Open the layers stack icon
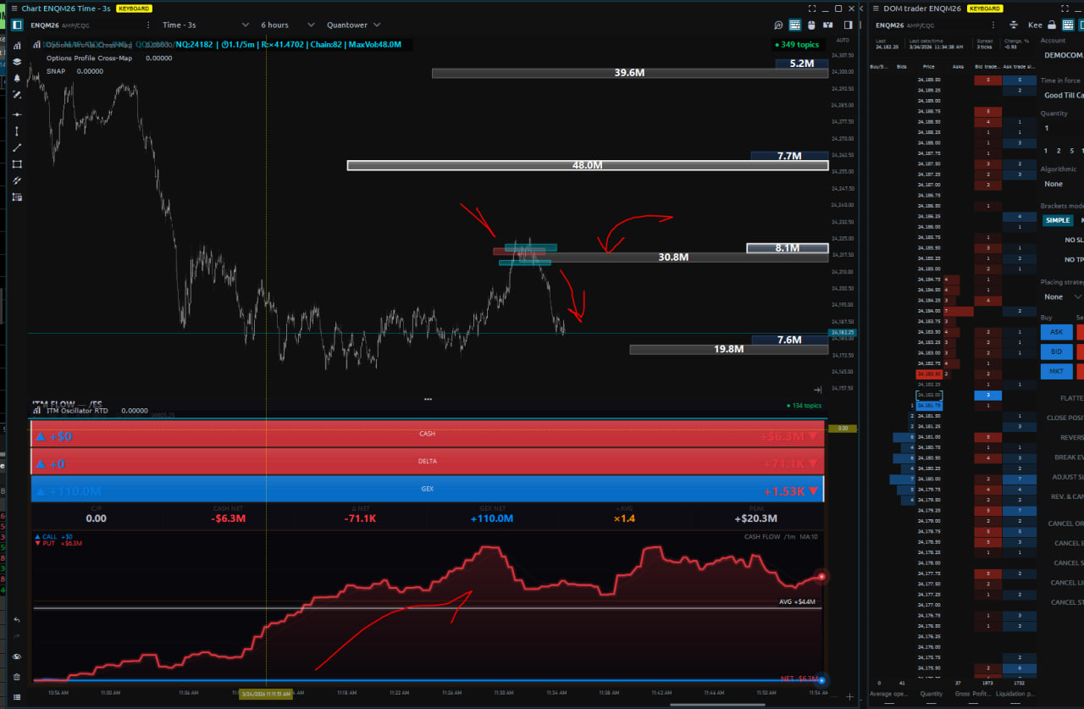Screen dimensions: 1084x709 point(17,62)
